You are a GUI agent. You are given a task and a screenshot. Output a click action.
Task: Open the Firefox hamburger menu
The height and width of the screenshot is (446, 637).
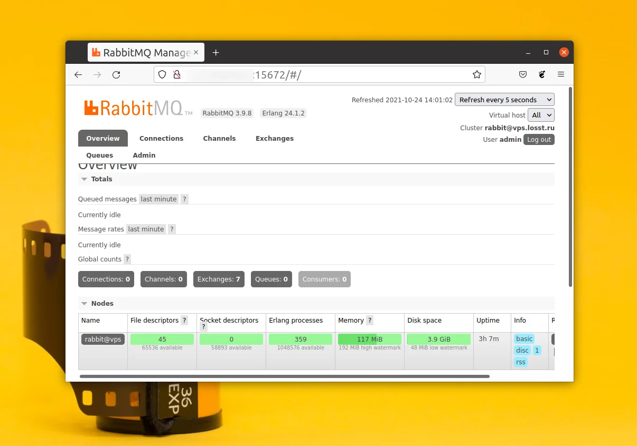(x=561, y=75)
